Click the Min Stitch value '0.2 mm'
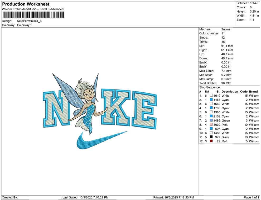 click(x=226, y=75)
